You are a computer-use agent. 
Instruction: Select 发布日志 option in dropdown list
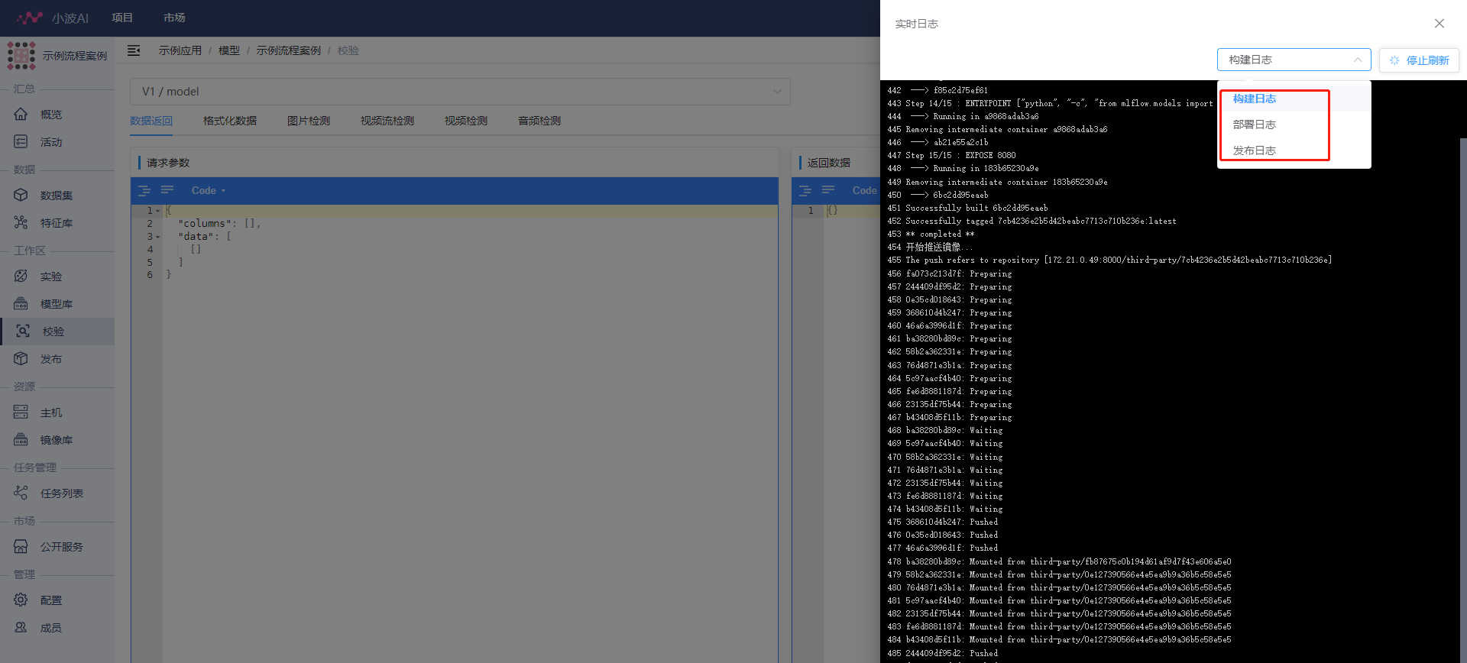[x=1294, y=150]
